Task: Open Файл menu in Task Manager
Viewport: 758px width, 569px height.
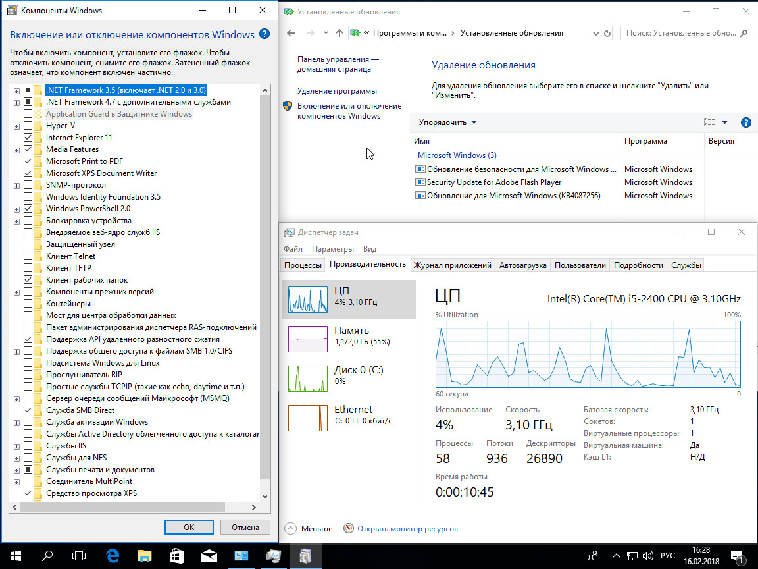Action: click(293, 249)
